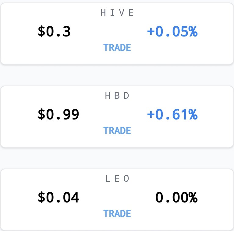The height and width of the screenshot is (231, 234).
Task: Click the +0.61% change value
Action: [x=172, y=114]
